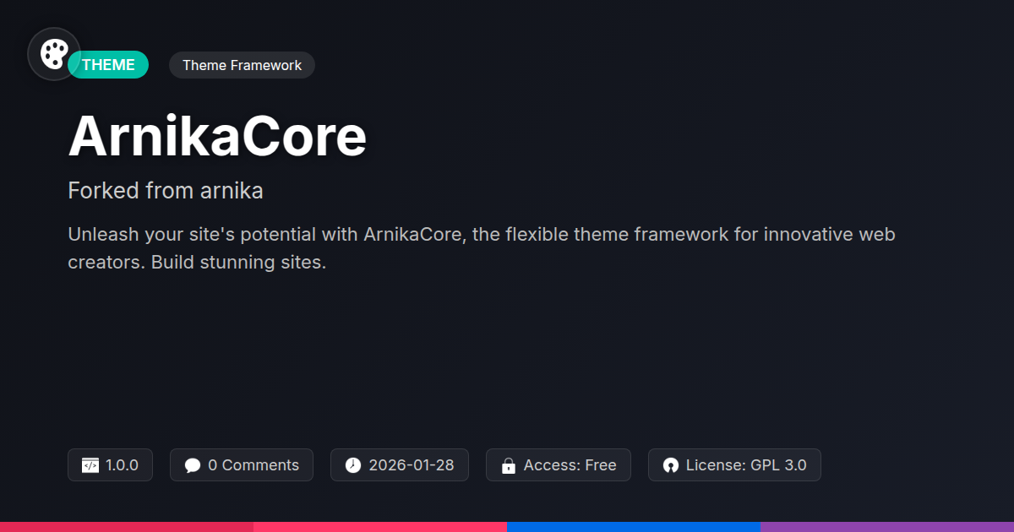
Task: Click the License: GPL 3.0 badge
Action: [x=734, y=465]
